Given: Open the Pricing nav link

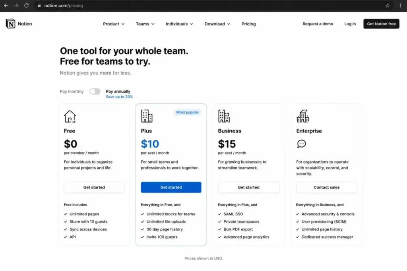Looking at the screenshot, I should point(249,24).
